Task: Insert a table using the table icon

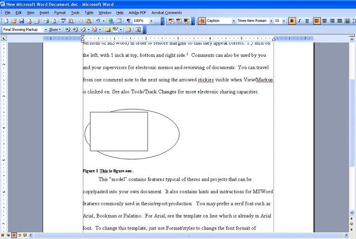Action: [119, 21]
